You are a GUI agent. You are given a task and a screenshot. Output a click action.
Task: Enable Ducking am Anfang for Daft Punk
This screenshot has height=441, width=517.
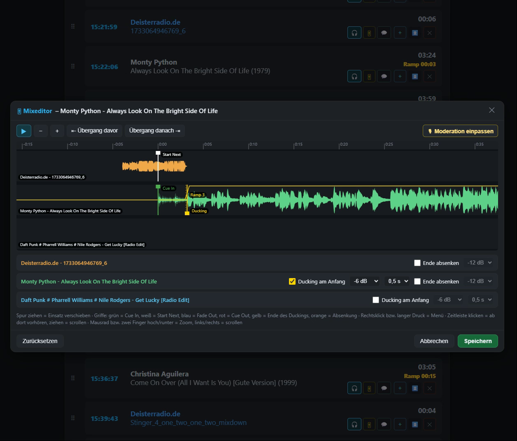coord(376,300)
